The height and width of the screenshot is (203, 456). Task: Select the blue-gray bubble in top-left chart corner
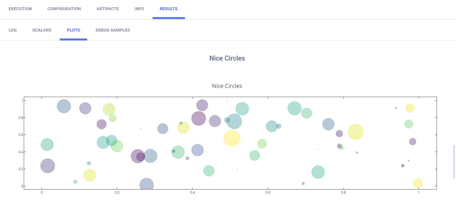[x=64, y=106]
